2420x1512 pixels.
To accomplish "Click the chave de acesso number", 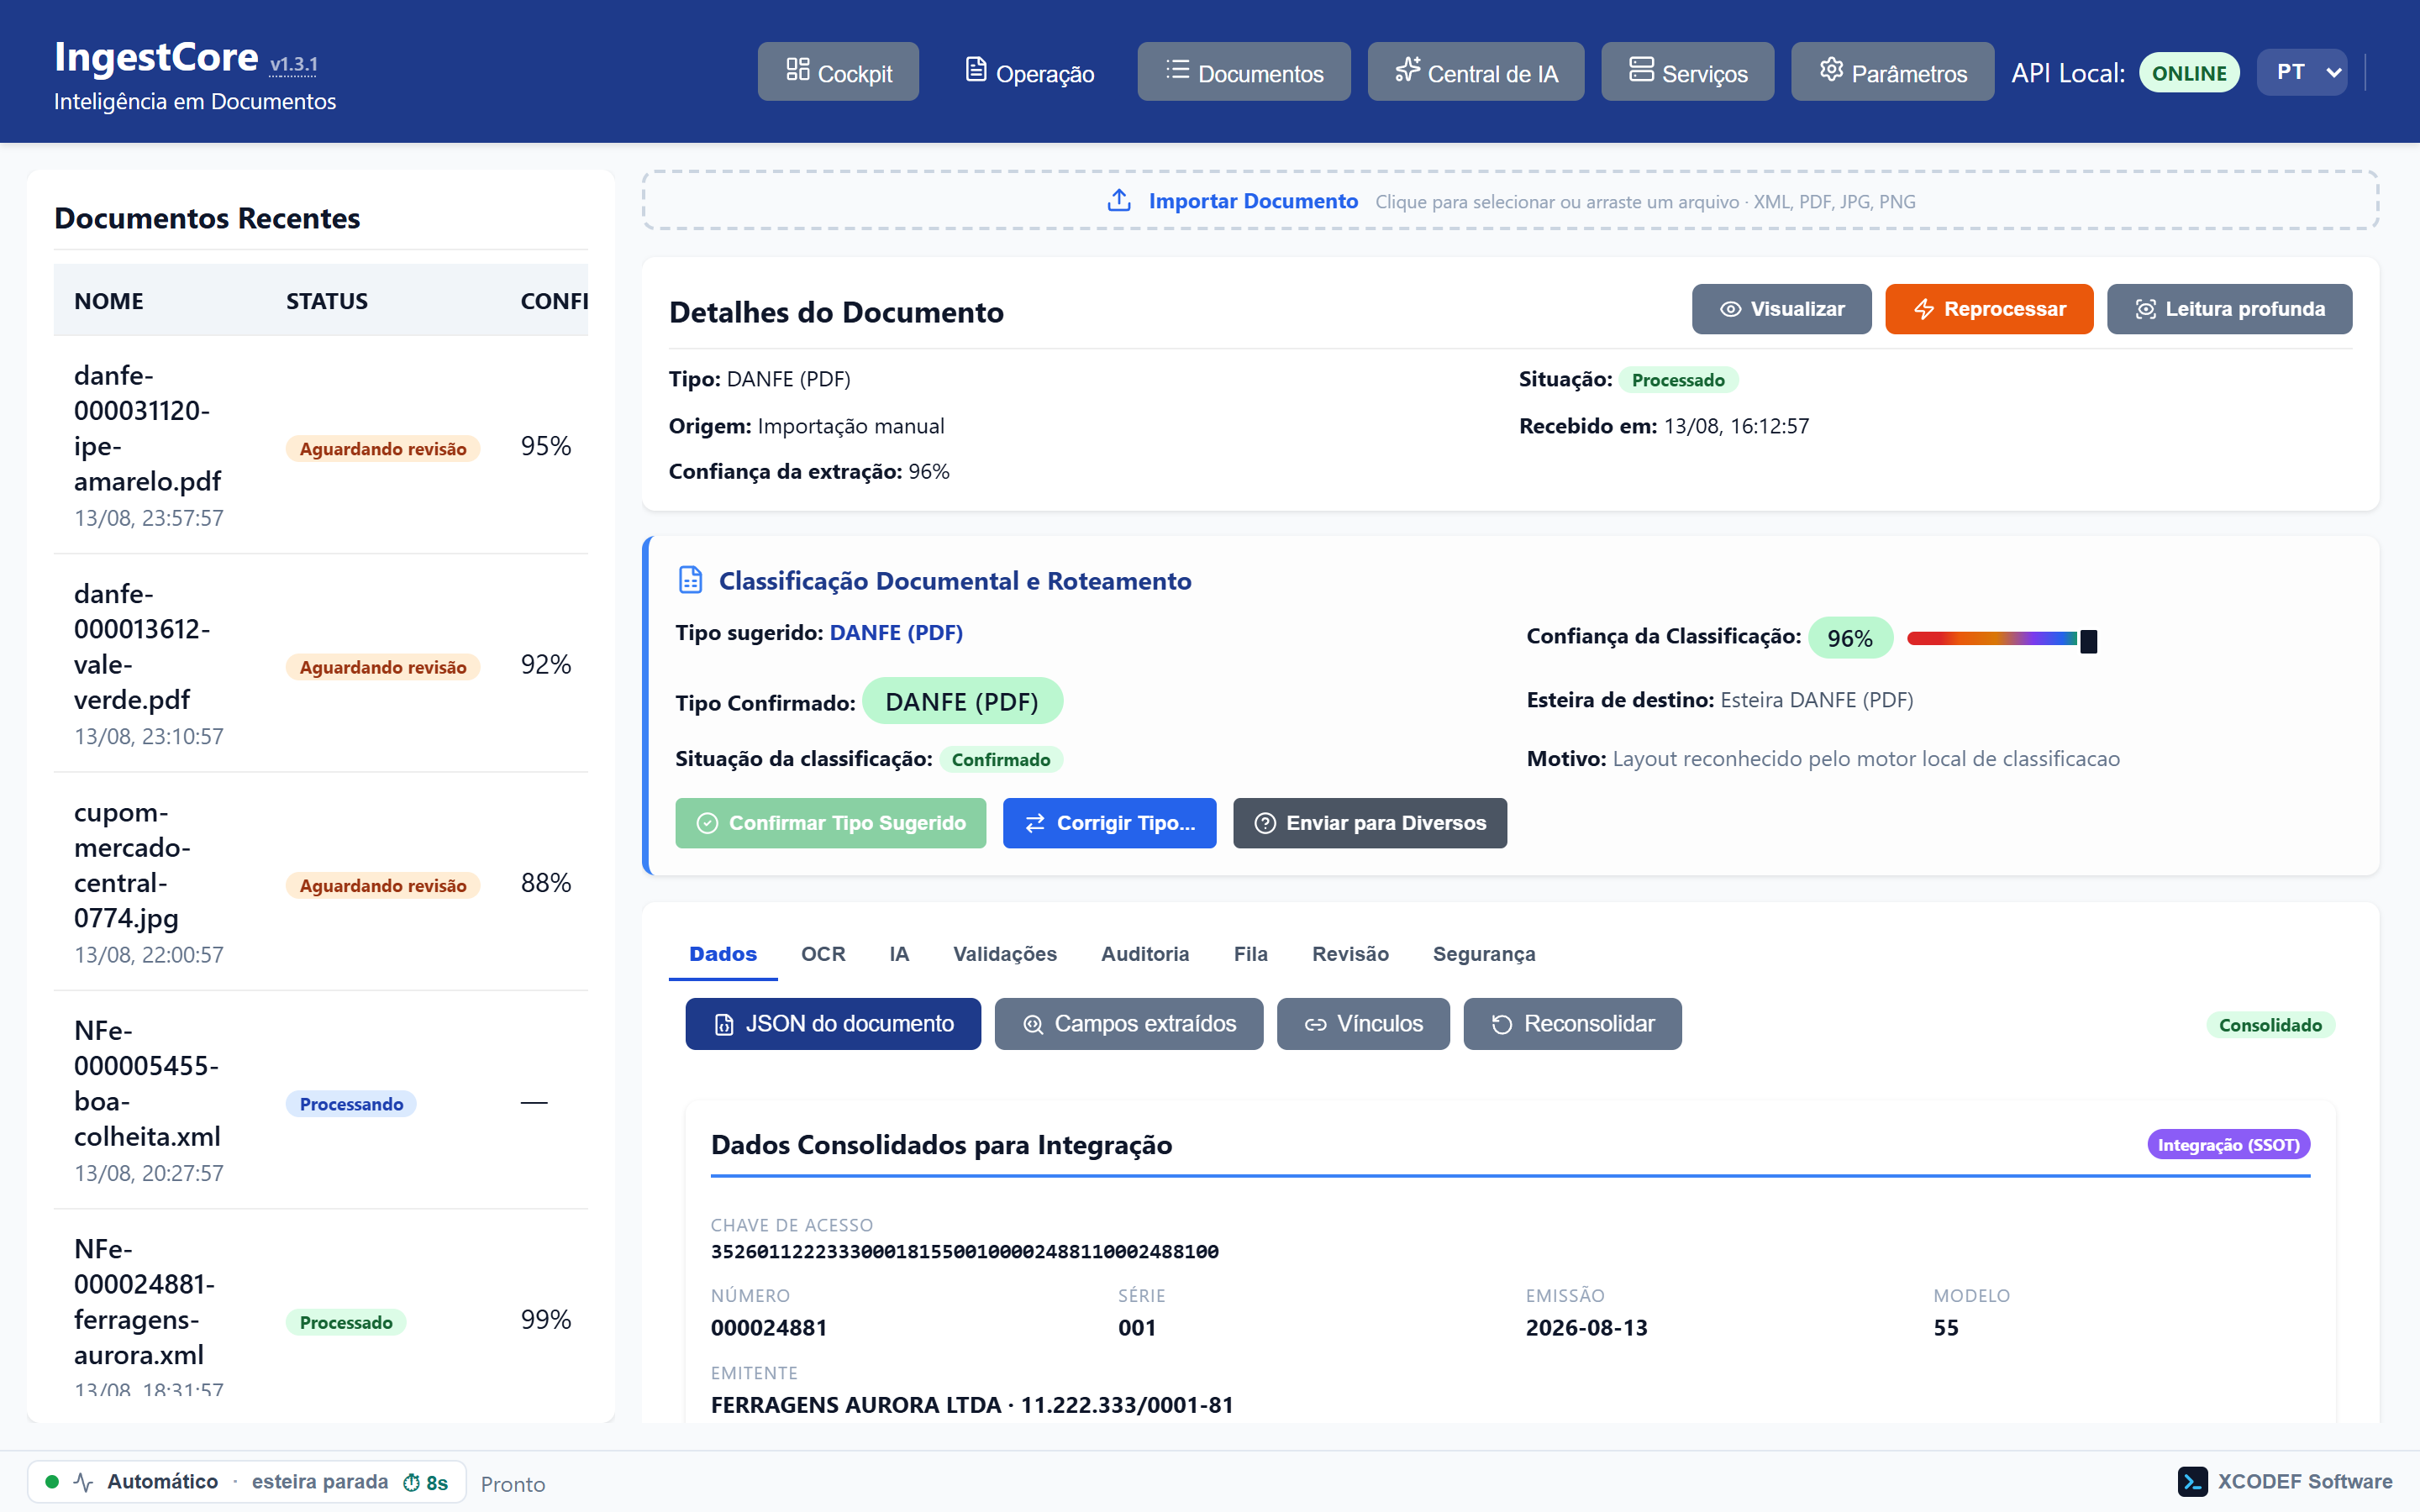I will coord(965,1252).
